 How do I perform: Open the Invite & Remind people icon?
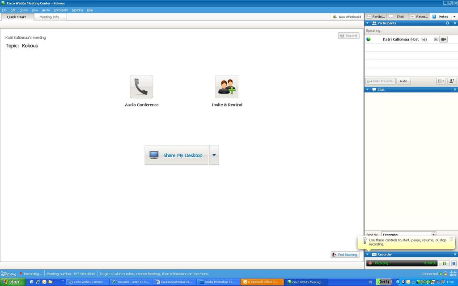coord(227,87)
